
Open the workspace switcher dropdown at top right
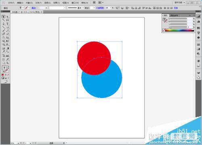click(180, 2)
